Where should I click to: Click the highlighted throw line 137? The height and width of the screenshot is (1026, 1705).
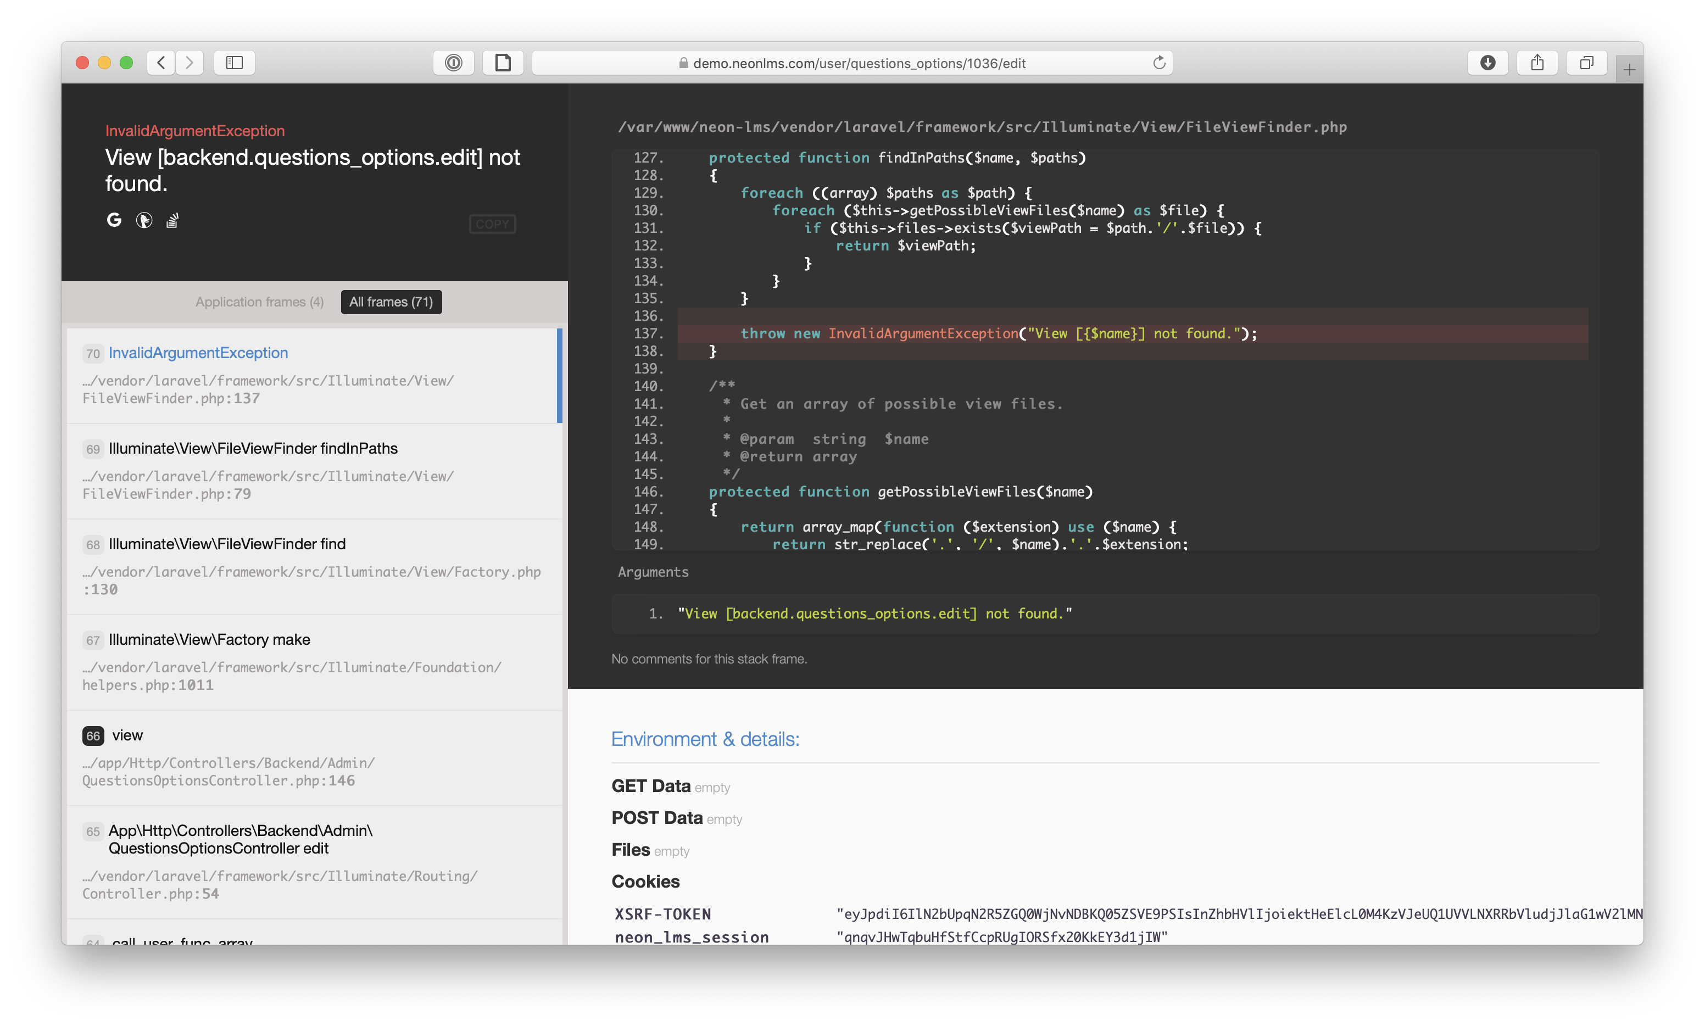pyautogui.click(x=1133, y=333)
